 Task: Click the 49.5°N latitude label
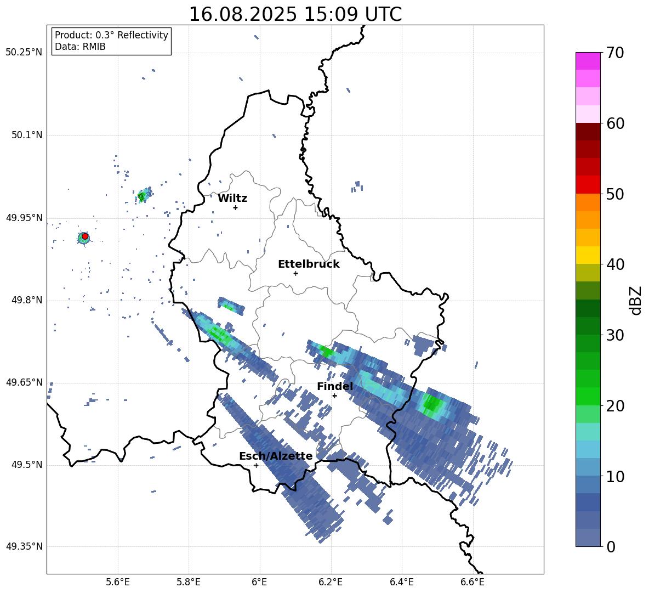click(27, 465)
